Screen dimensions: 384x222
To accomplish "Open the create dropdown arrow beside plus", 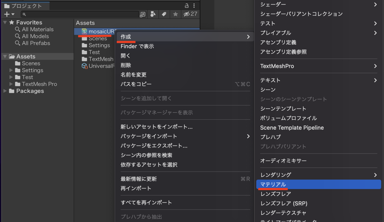I will pos(13,15).
